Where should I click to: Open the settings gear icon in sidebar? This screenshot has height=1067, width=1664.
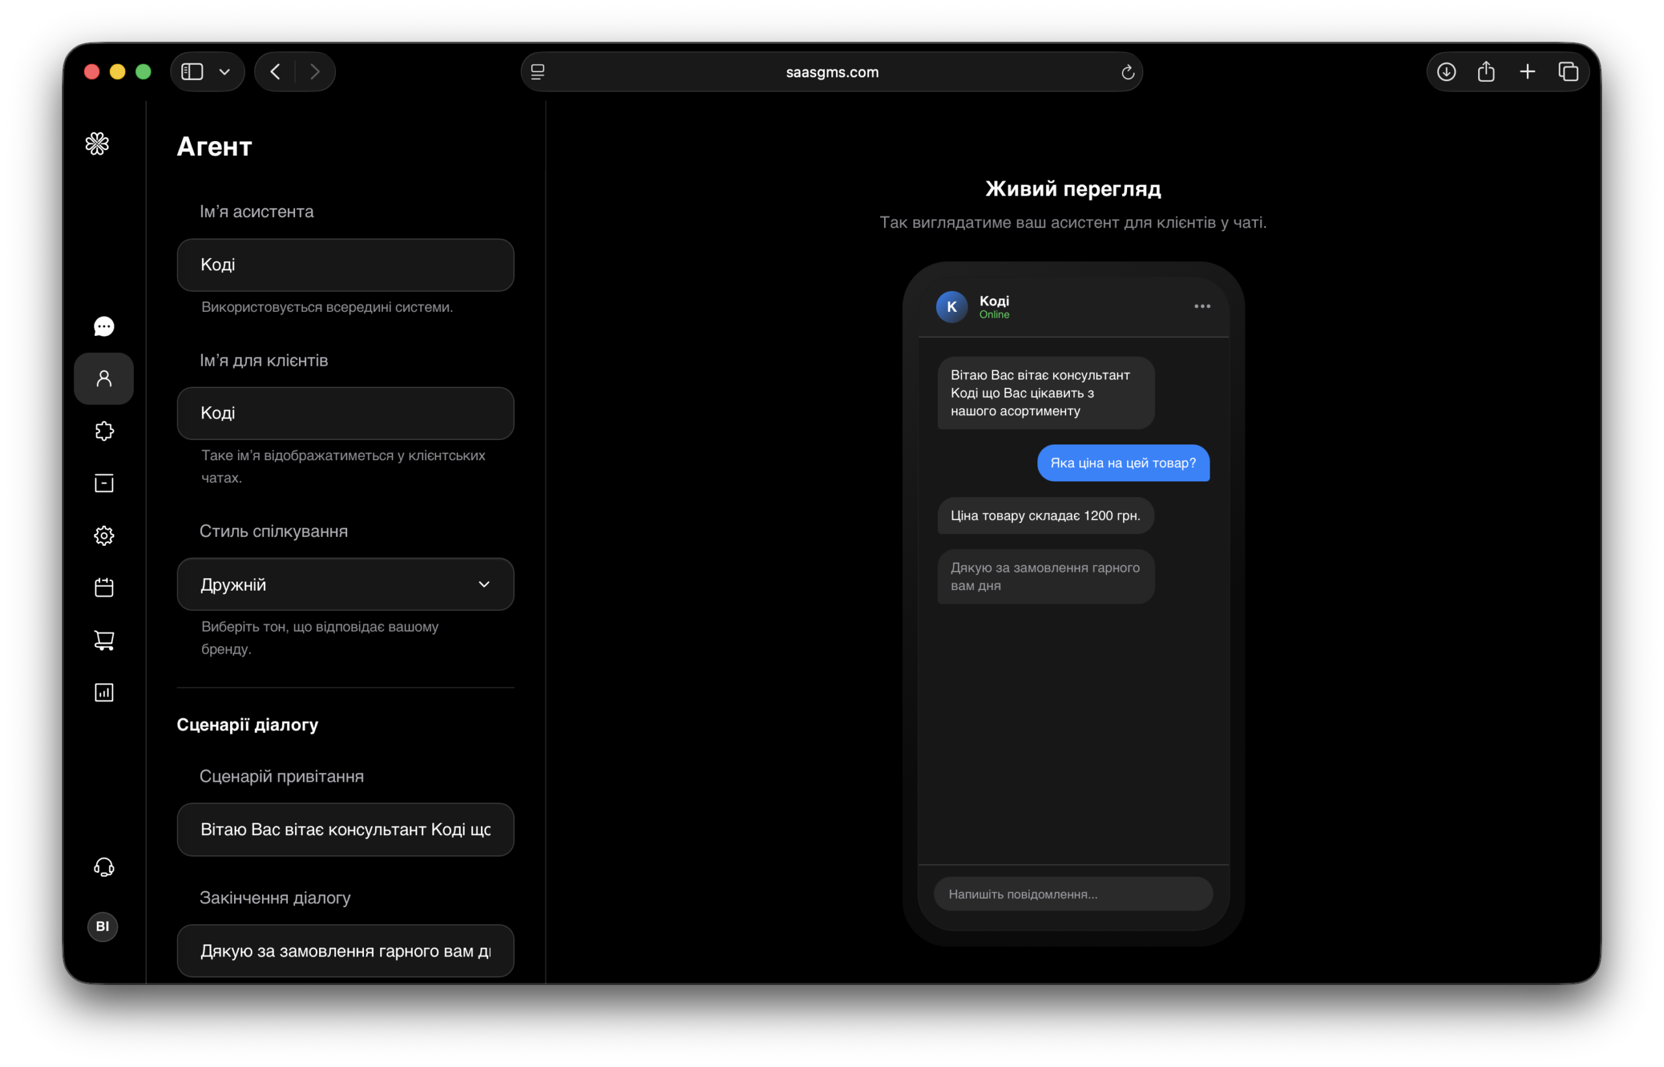pos(104,535)
